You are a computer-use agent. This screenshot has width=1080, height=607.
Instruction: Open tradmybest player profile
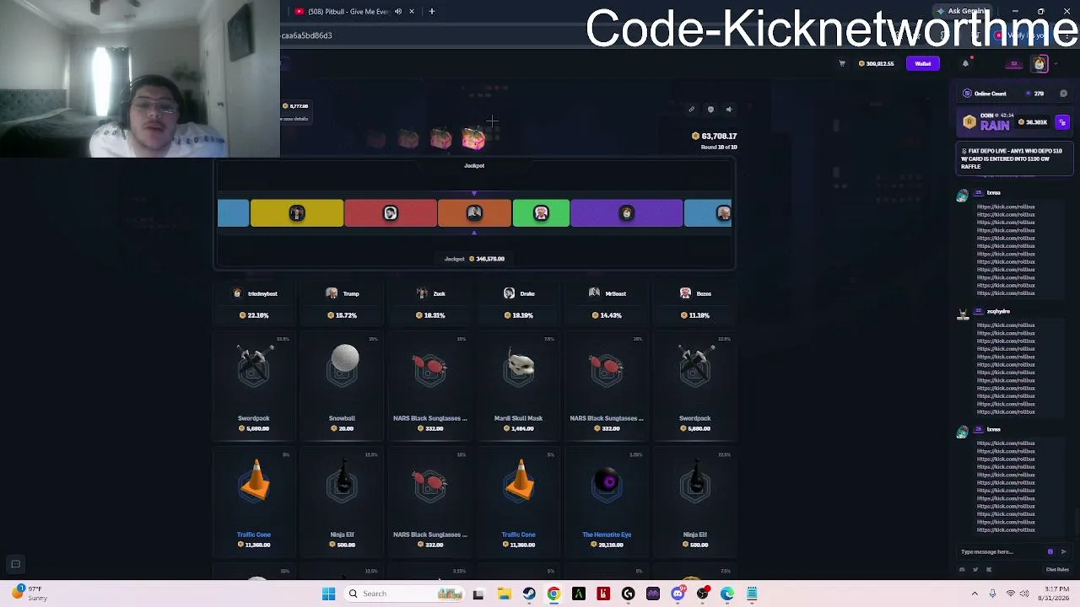[x=255, y=293]
